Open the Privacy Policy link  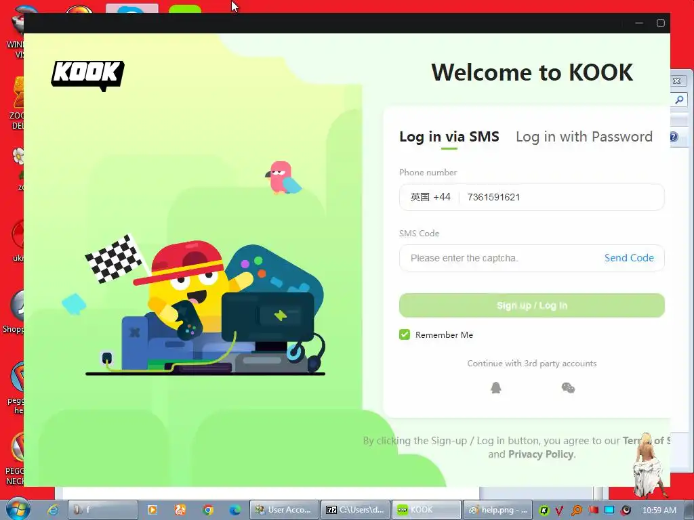click(541, 454)
